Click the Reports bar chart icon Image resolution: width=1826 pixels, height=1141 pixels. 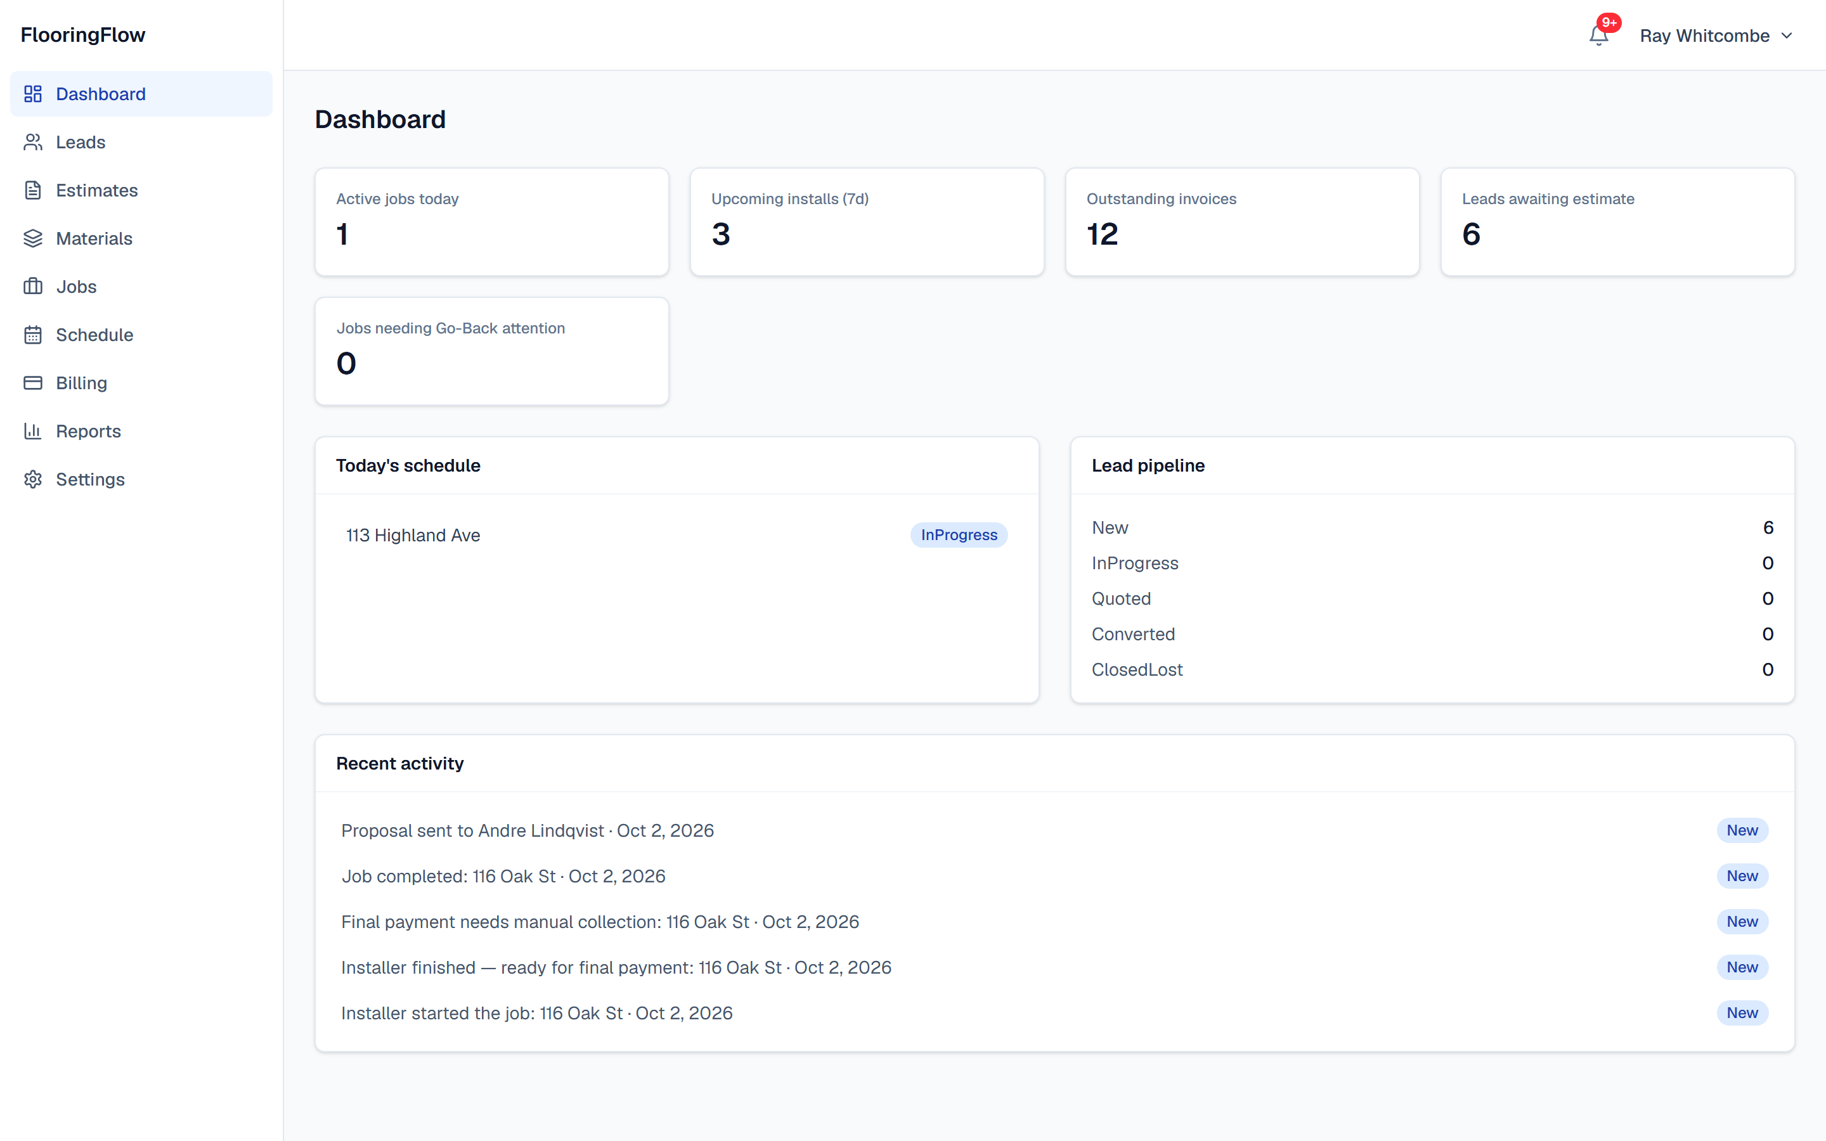pyautogui.click(x=32, y=431)
